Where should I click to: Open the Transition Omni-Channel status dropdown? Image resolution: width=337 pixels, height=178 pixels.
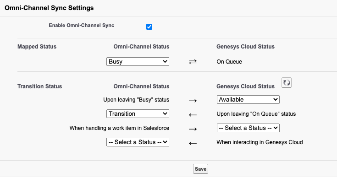pos(138,113)
